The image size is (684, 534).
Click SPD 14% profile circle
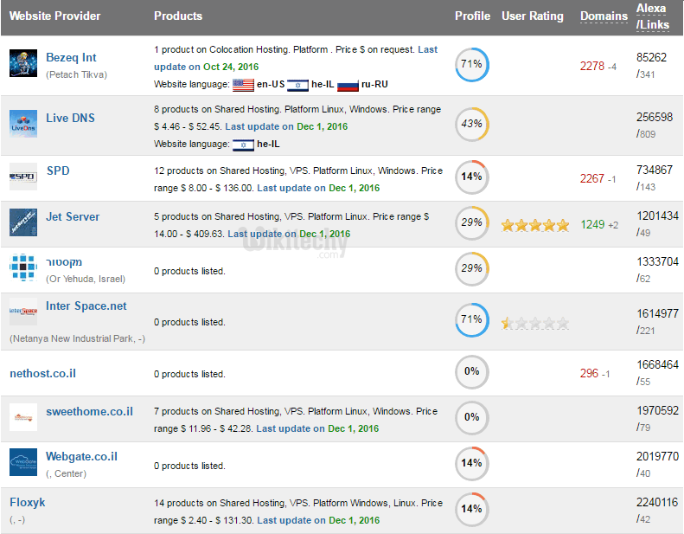pos(472,177)
